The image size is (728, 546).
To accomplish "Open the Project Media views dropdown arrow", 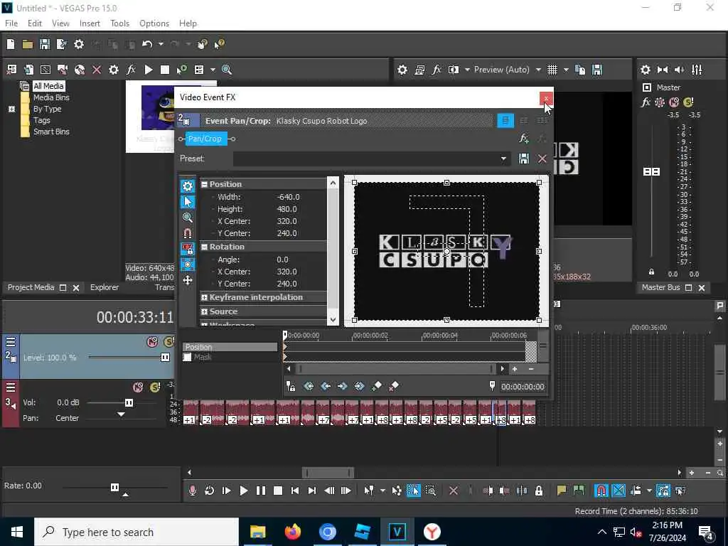I will click(213, 70).
